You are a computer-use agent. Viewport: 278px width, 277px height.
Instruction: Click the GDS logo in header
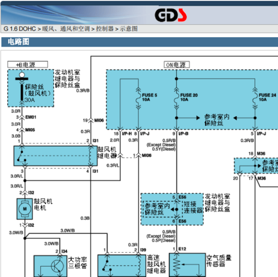pyautogui.click(x=171, y=15)
